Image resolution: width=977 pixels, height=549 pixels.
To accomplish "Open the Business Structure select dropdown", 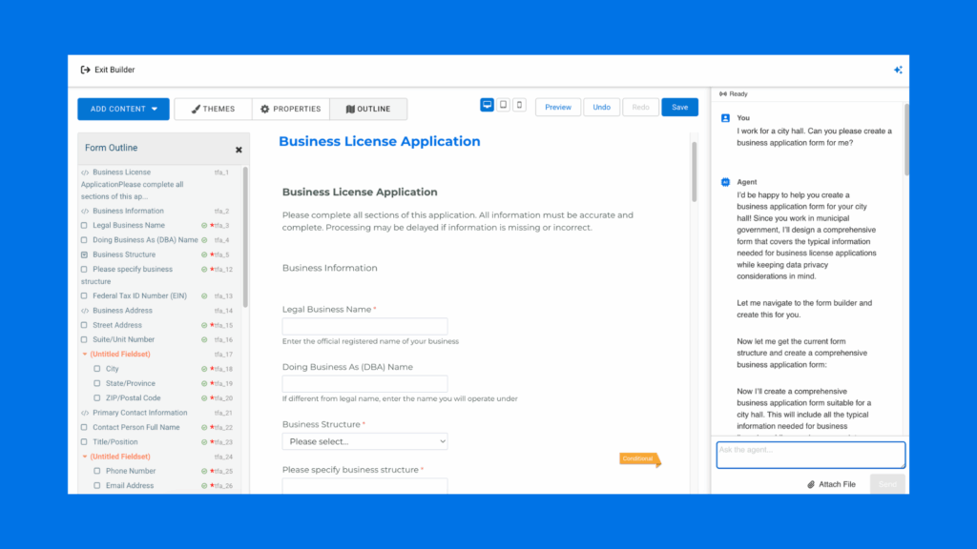I will (364, 441).
